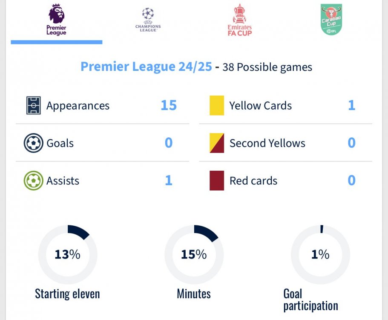Click the Minutes 15% ring chart
Image resolution: width=388 pixels, height=320 pixels.
point(194,255)
